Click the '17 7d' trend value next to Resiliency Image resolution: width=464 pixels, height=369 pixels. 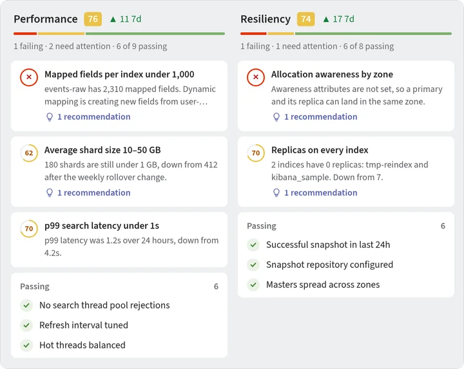tap(343, 19)
